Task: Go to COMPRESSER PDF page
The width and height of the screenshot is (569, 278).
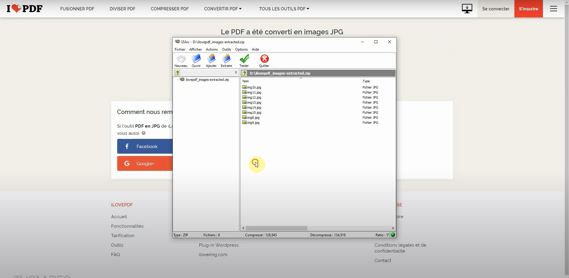Action: click(170, 9)
